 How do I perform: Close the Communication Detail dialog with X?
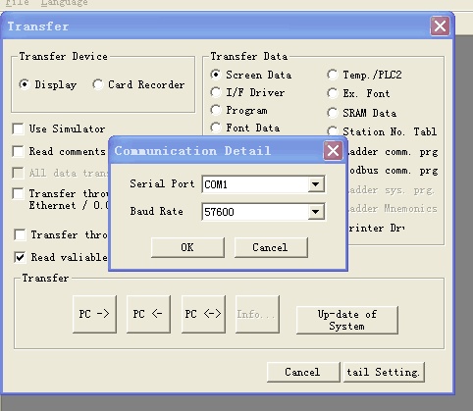pyautogui.click(x=333, y=151)
